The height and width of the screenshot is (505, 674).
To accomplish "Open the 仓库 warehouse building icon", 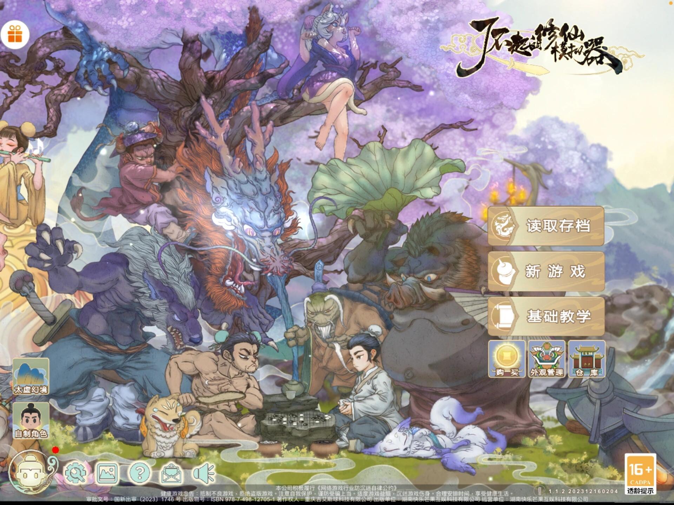I will point(587,359).
